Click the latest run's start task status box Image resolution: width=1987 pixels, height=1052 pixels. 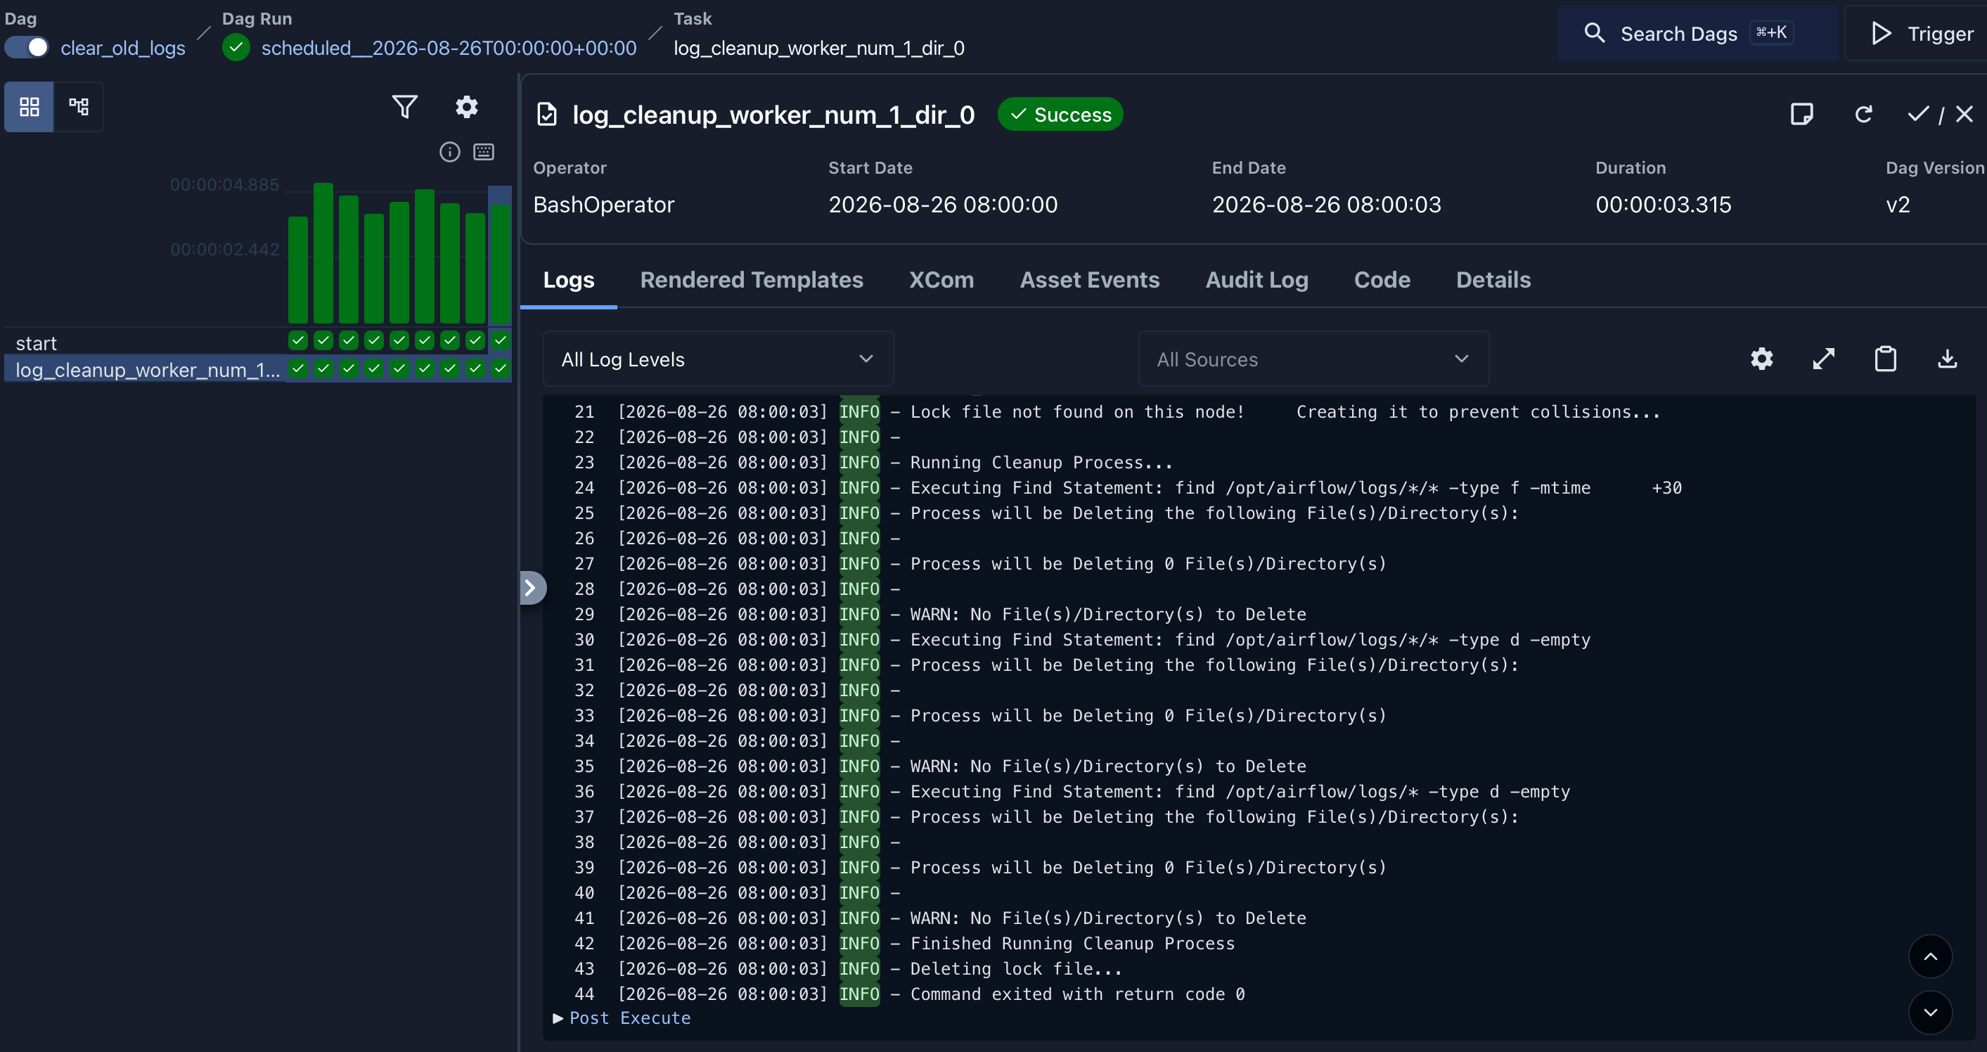tap(501, 340)
